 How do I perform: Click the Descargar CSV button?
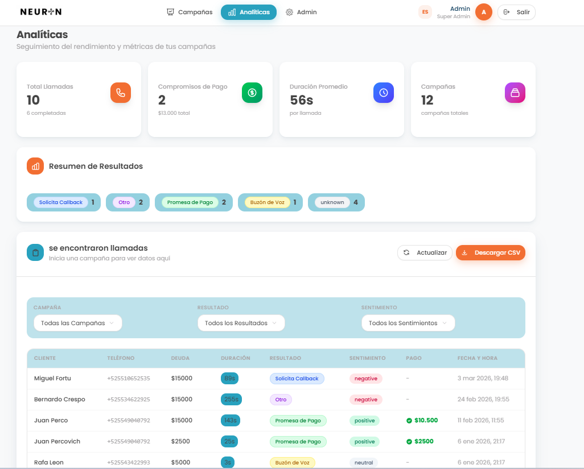pos(490,252)
